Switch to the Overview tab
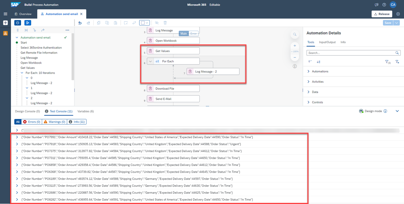Screen dimensions: 404x204 pyautogui.click(x=23, y=14)
